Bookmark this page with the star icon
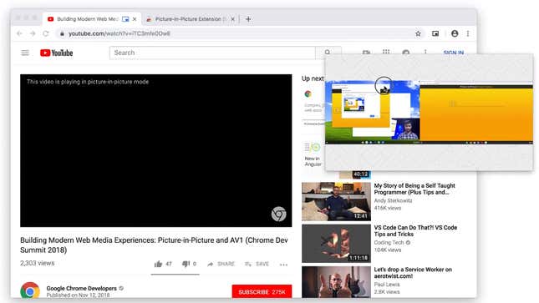 418,33
